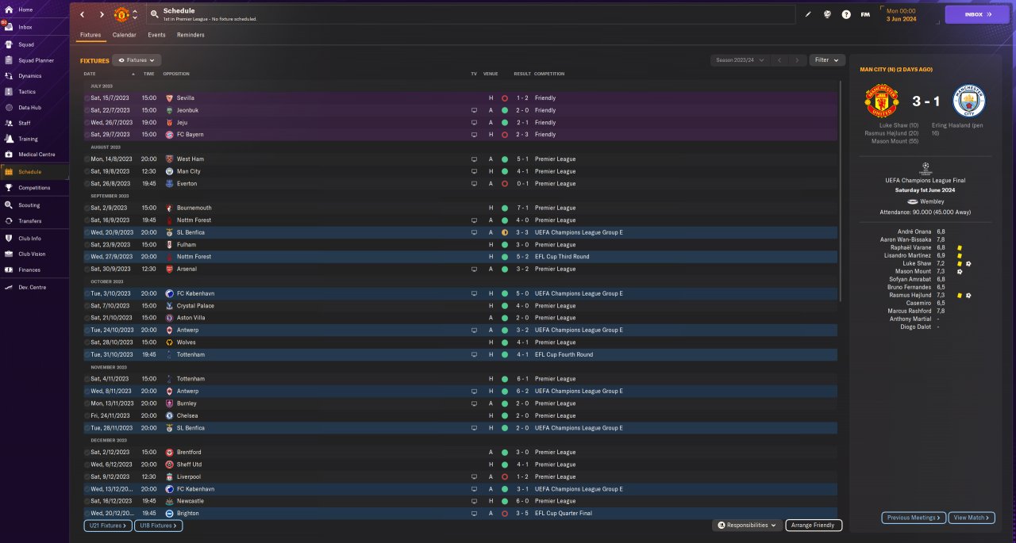Select the circle beside West Ham fixture
The image size is (1016, 543).
[87, 159]
